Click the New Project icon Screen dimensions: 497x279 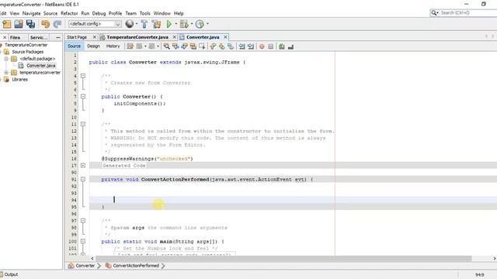[x=7, y=24]
